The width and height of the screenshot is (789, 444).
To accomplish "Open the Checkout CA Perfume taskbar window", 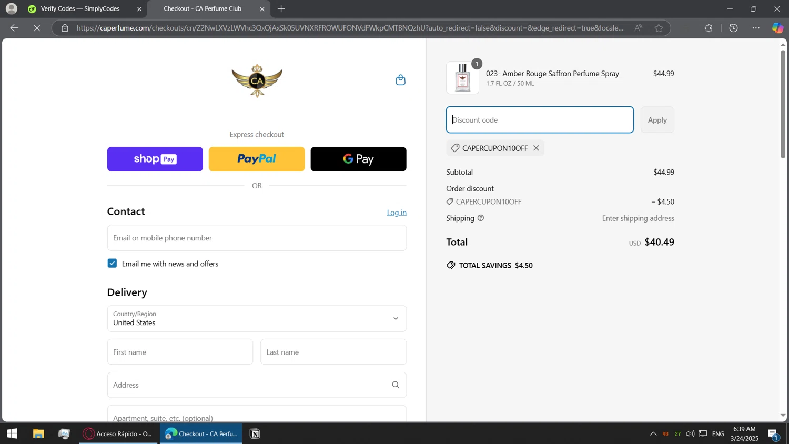I will coord(201,433).
